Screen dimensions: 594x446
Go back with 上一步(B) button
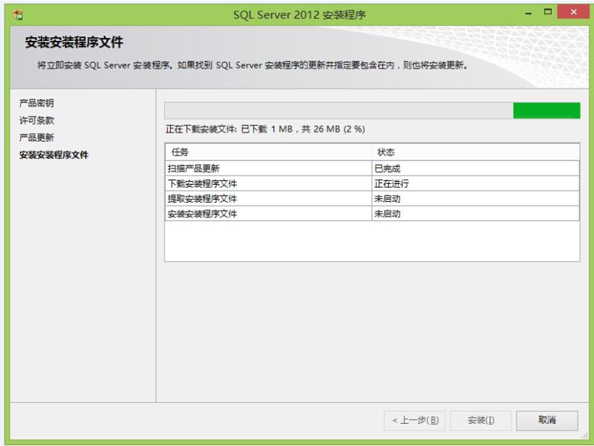[415, 421]
